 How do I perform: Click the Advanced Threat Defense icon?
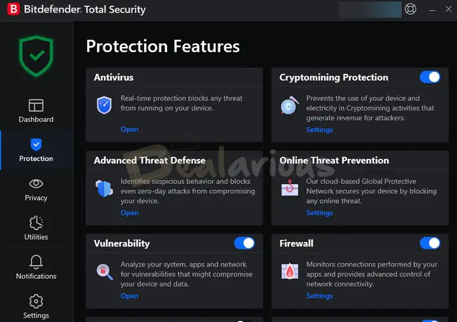tap(103, 189)
